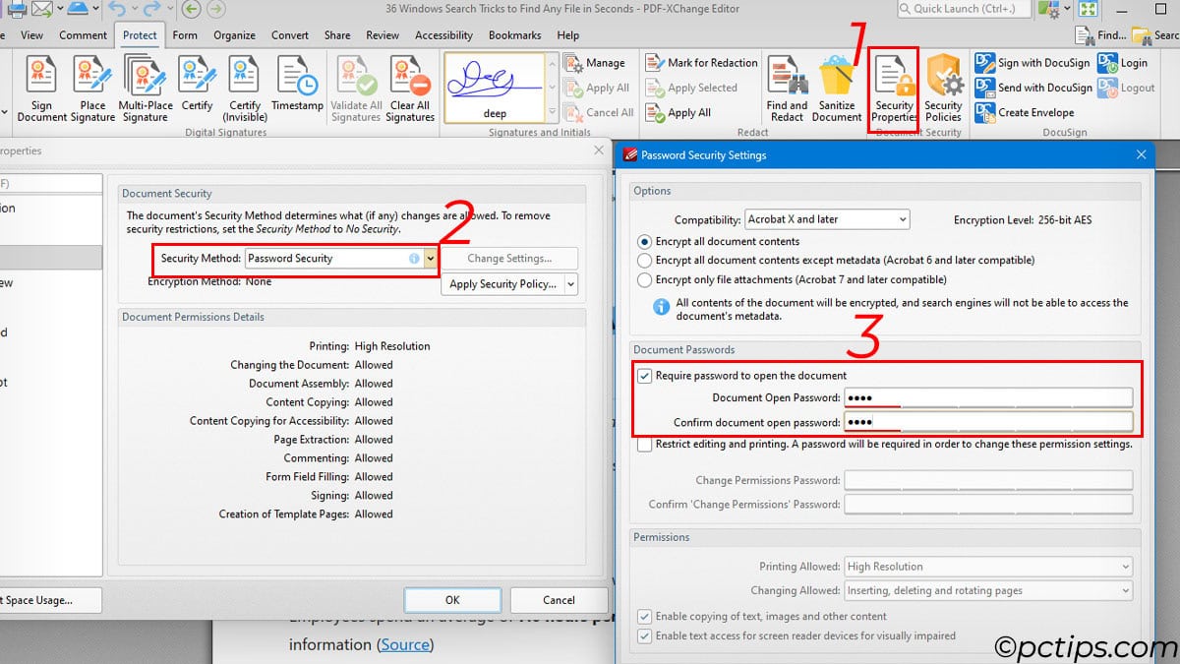
Task: Close the Password Security Settings dialog
Action: (1141, 154)
